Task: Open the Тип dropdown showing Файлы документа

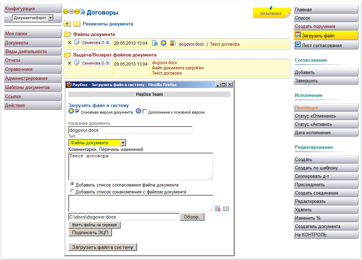Action: click(123, 143)
